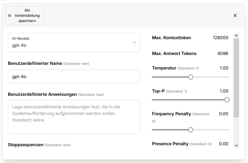Click the Top-P slider handle

(227, 100)
